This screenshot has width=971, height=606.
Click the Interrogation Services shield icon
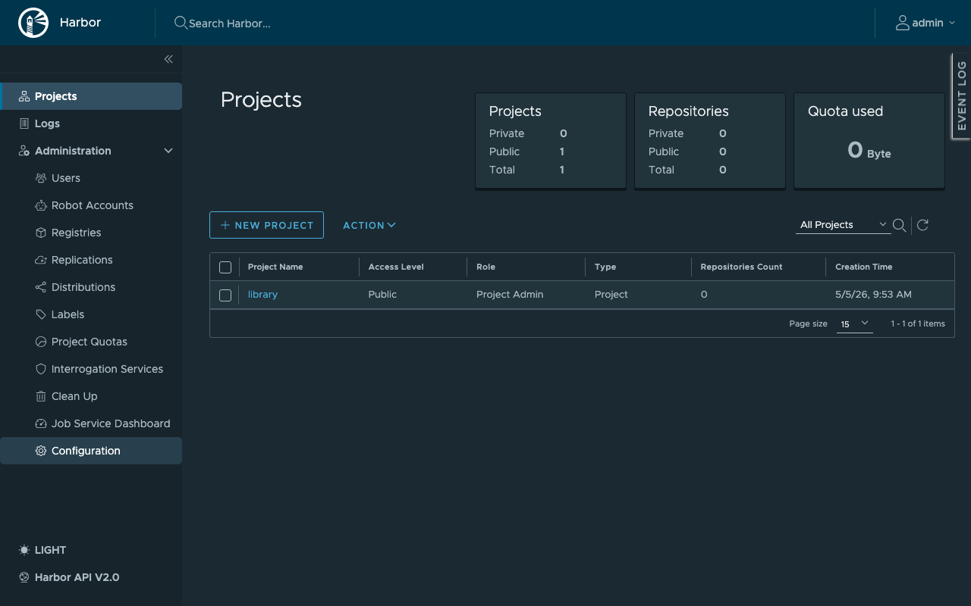coord(41,369)
